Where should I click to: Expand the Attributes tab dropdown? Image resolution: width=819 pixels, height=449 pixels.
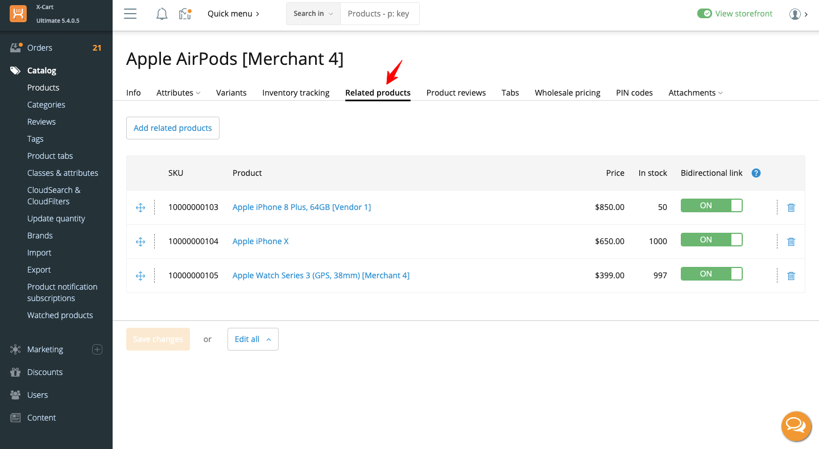pos(178,93)
